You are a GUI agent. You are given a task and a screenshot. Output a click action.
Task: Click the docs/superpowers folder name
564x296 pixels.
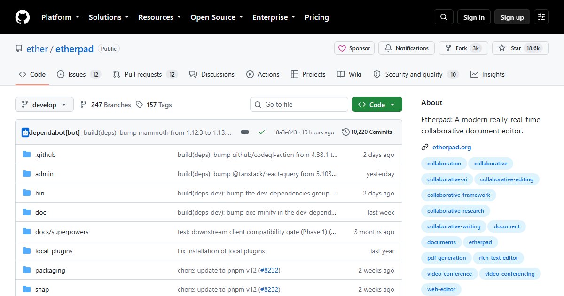[62, 232]
